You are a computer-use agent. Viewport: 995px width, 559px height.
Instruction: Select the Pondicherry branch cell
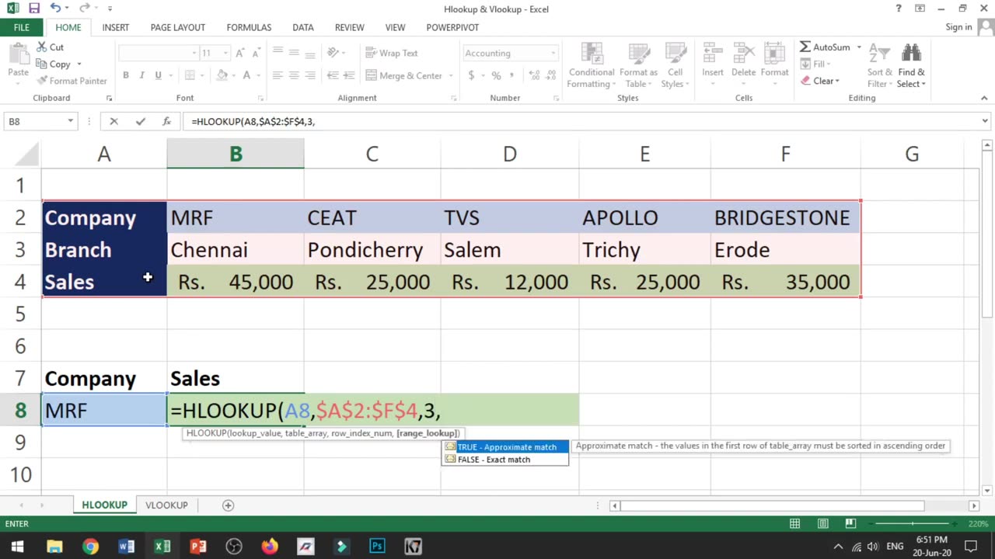(372, 250)
